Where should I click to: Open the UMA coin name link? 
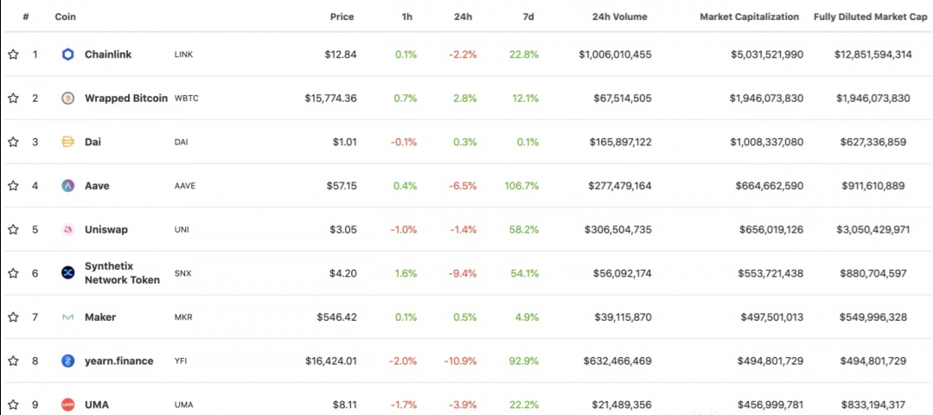[96, 405]
